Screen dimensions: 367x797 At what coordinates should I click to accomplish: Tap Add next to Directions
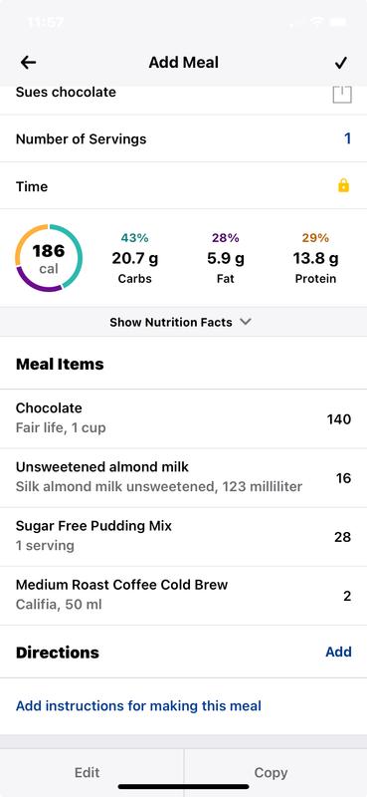point(338,652)
